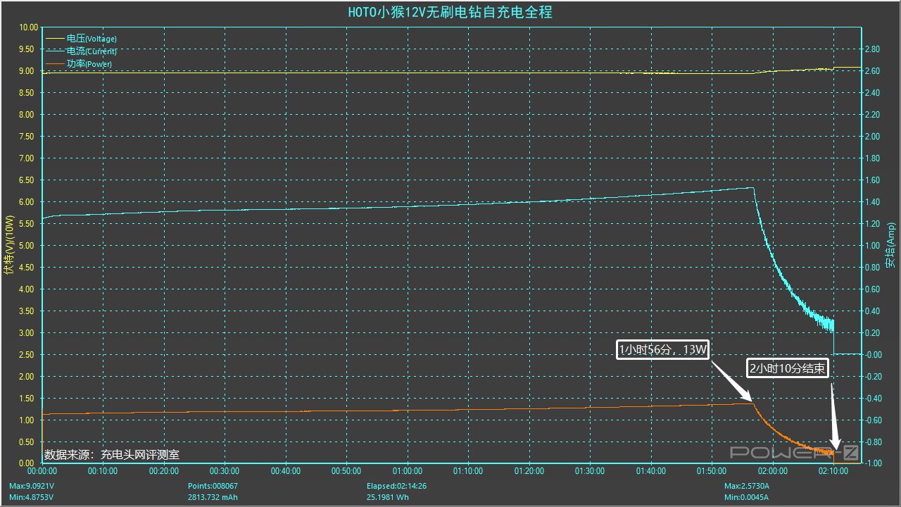Image resolution: width=901 pixels, height=507 pixels.
Task: Click the 01:00:00 time axis label
Action: click(x=407, y=471)
